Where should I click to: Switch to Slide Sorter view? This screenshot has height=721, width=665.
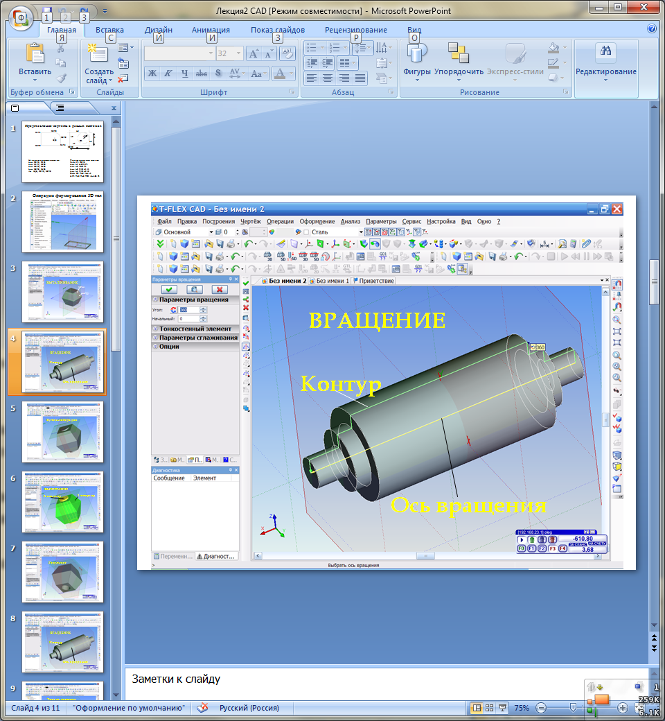point(490,708)
